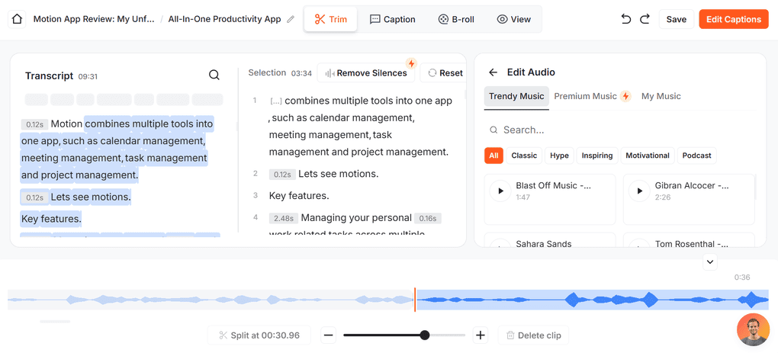Image resolution: width=778 pixels, height=353 pixels.
Task: Click the 0.16s silence tag
Action: pyautogui.click(x=428, y=218)
